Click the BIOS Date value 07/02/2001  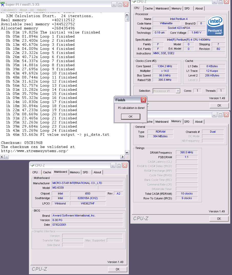coord(87,225)
